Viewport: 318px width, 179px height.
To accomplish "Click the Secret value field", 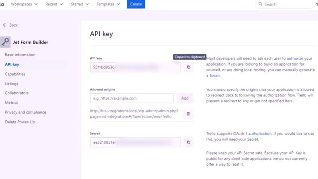I will pyautogui.click(x=135, y=142).
